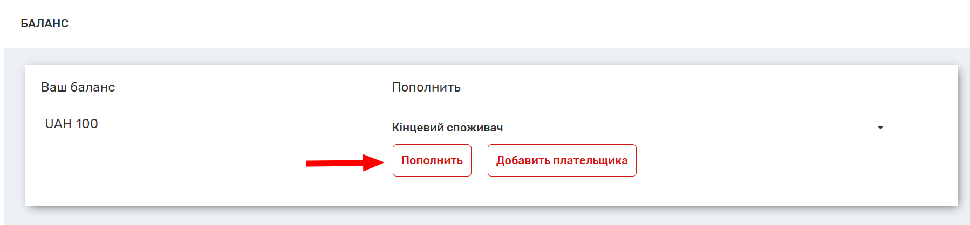Click the small caret icon of payer selector
Viewport: 970px width, 225px height.
click(880, 128)
